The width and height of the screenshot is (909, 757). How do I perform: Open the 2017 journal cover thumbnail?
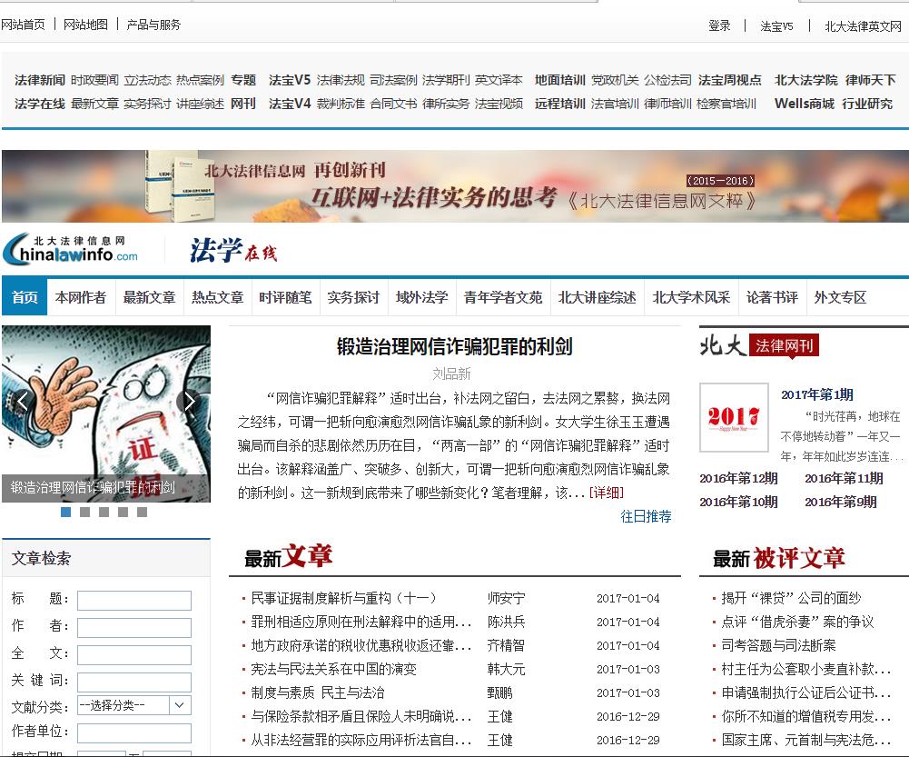pos(734,417)
